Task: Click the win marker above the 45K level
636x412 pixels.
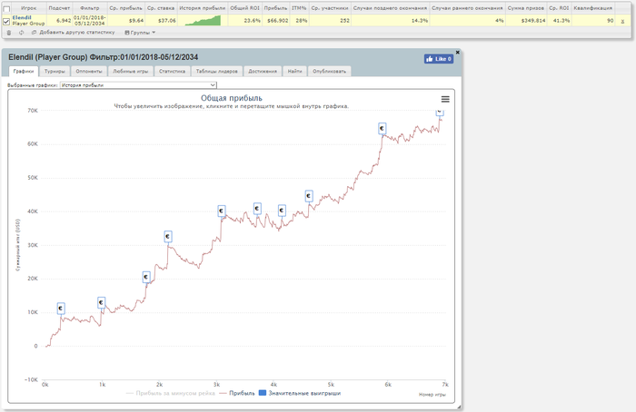Action: (x=309, y=196)
